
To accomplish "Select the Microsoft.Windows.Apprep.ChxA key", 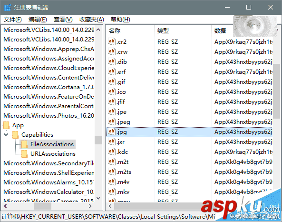I will point(49,49).
